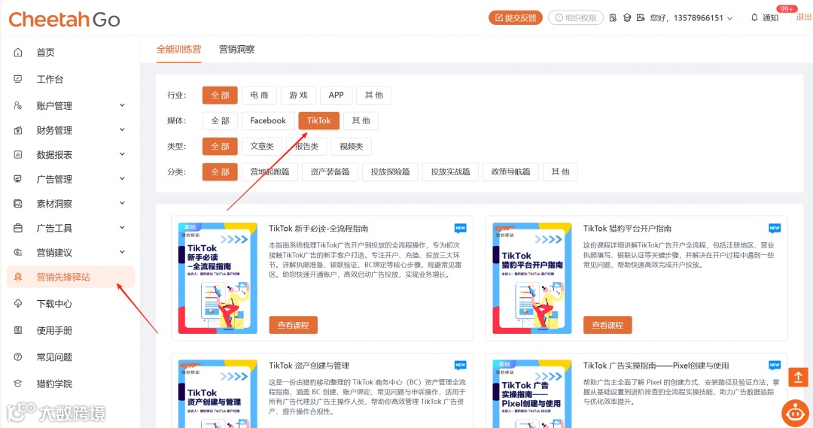Click the 退出 logout link

point(804,17)
